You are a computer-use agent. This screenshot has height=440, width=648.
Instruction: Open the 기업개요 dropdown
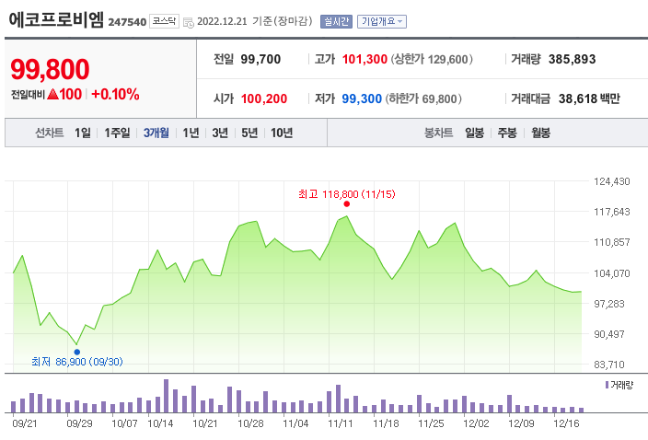(382, 21)
